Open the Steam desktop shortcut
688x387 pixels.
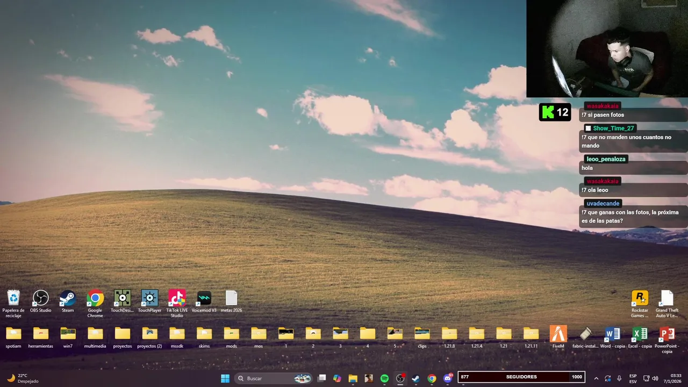pyautogui.click(x=68, y=302)
